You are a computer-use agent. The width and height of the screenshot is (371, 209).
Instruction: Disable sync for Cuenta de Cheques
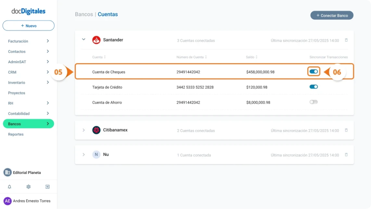pos(313,72)
